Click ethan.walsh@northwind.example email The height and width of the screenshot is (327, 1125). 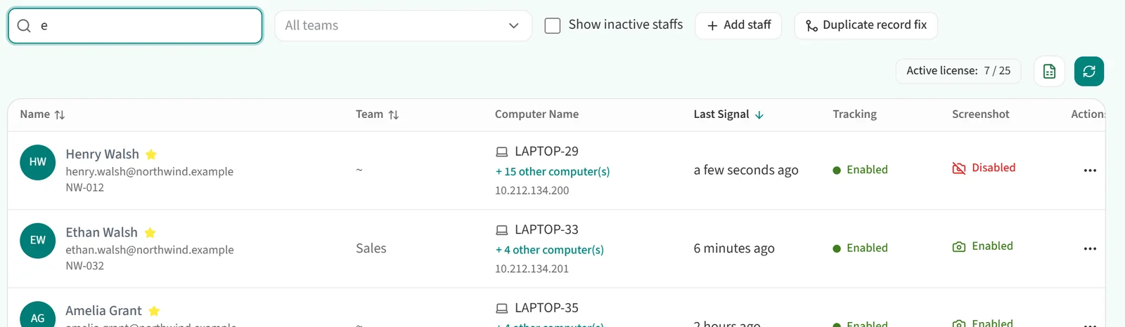tap(150, 251)
